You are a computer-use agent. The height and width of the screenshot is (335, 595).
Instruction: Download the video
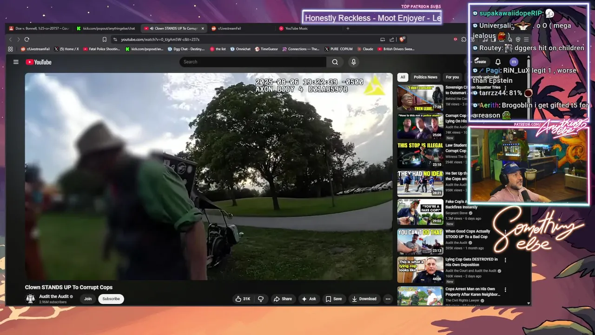pos(364,299)
